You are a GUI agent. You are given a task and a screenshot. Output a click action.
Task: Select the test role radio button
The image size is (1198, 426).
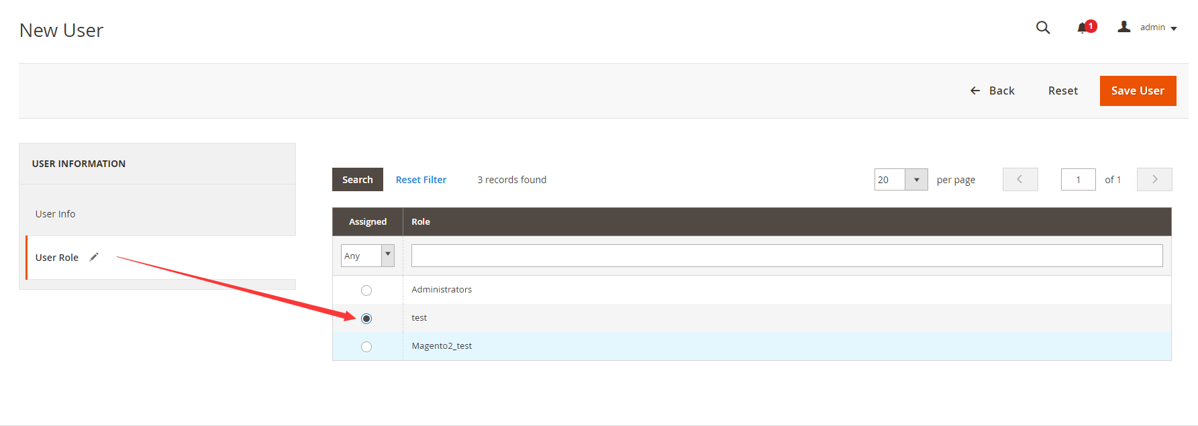click(366, 319)
